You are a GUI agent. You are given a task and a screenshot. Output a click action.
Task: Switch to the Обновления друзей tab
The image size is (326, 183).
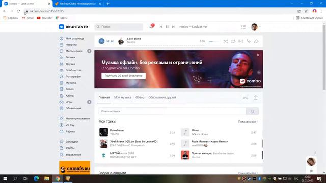(162, 97)
